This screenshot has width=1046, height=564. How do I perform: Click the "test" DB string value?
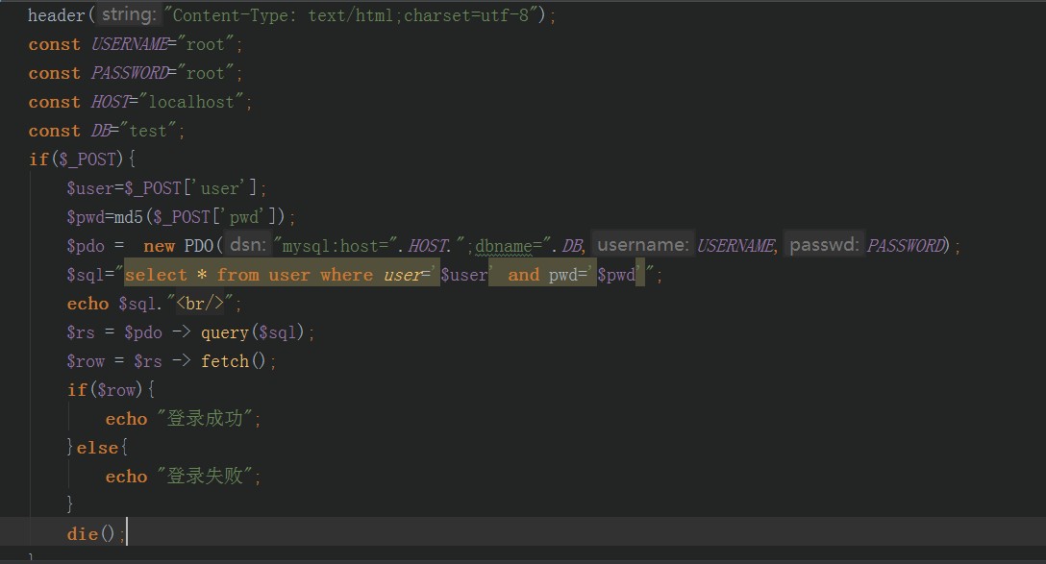point(147,131)
